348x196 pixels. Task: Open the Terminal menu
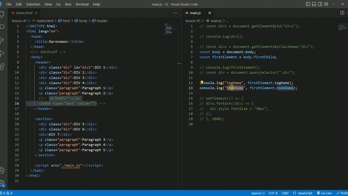[x=82, y=4]
